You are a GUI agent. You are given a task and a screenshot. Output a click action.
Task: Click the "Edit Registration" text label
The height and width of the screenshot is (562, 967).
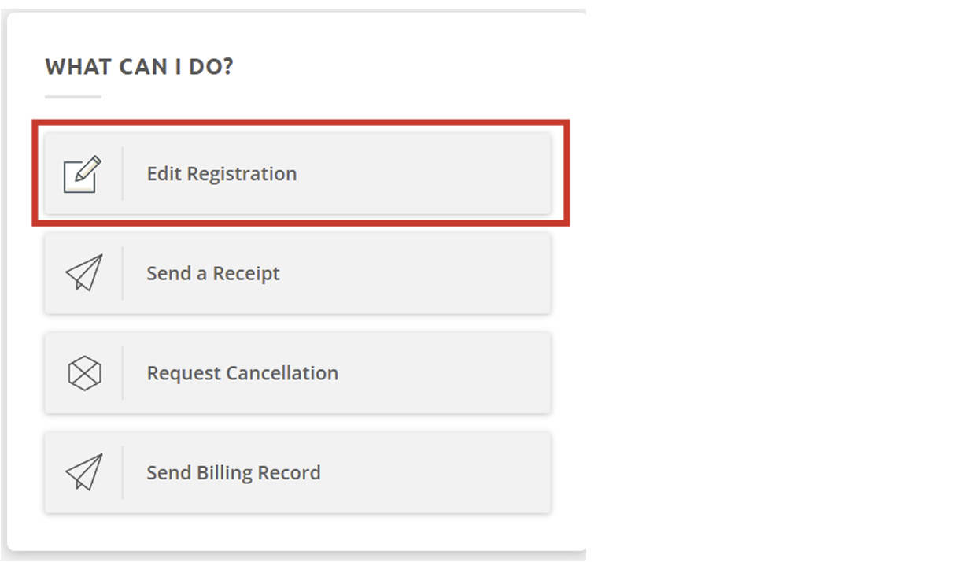click(x=222, y=174)
